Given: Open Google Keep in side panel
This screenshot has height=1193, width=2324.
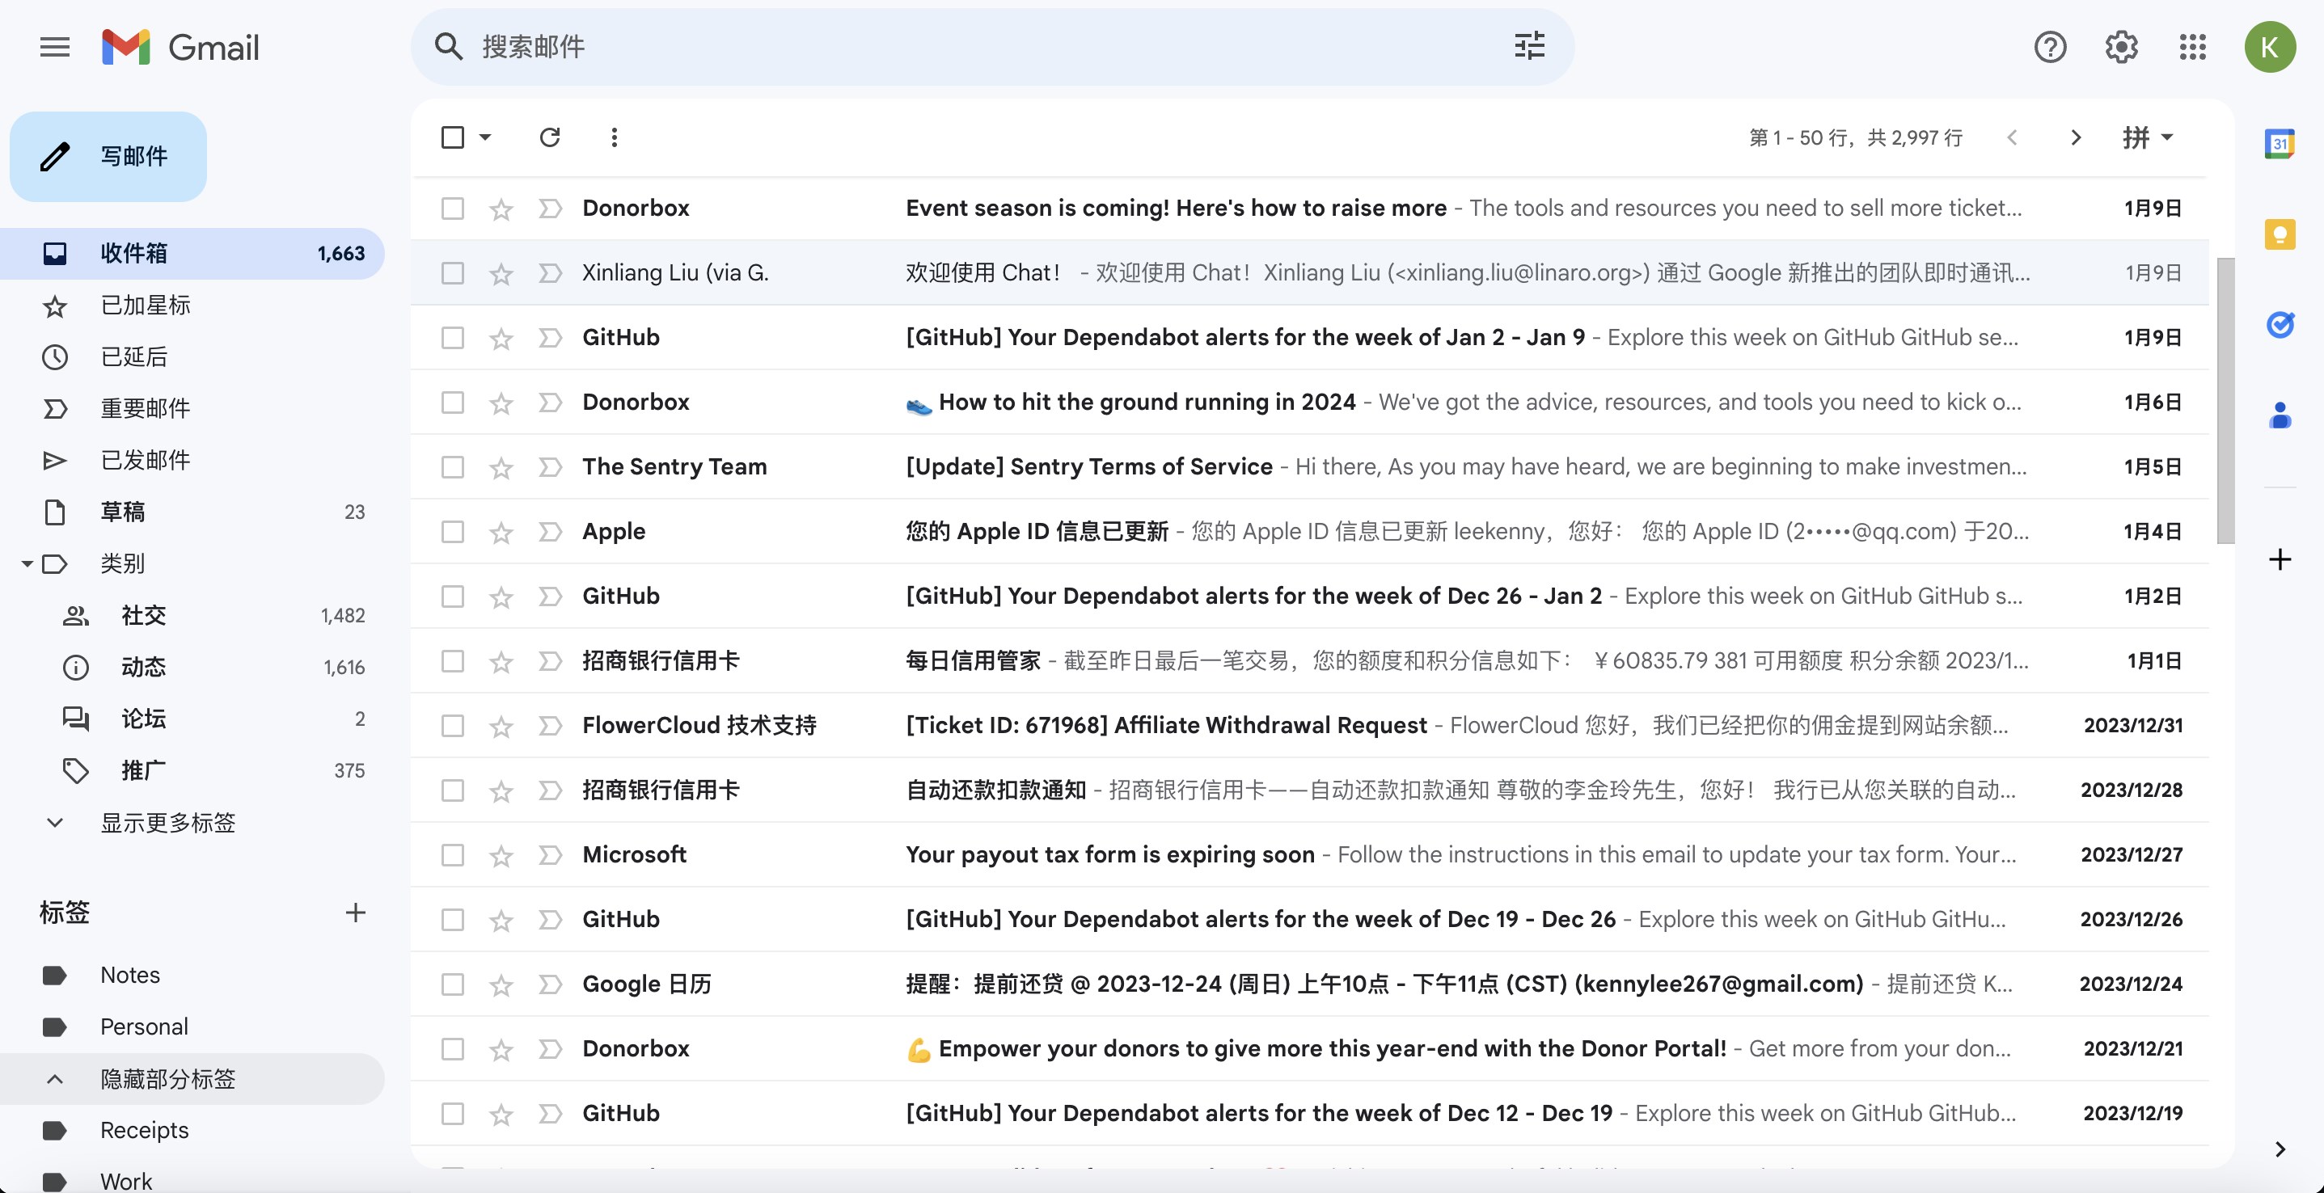Looking at the screenshot, I should [2280, 234].
